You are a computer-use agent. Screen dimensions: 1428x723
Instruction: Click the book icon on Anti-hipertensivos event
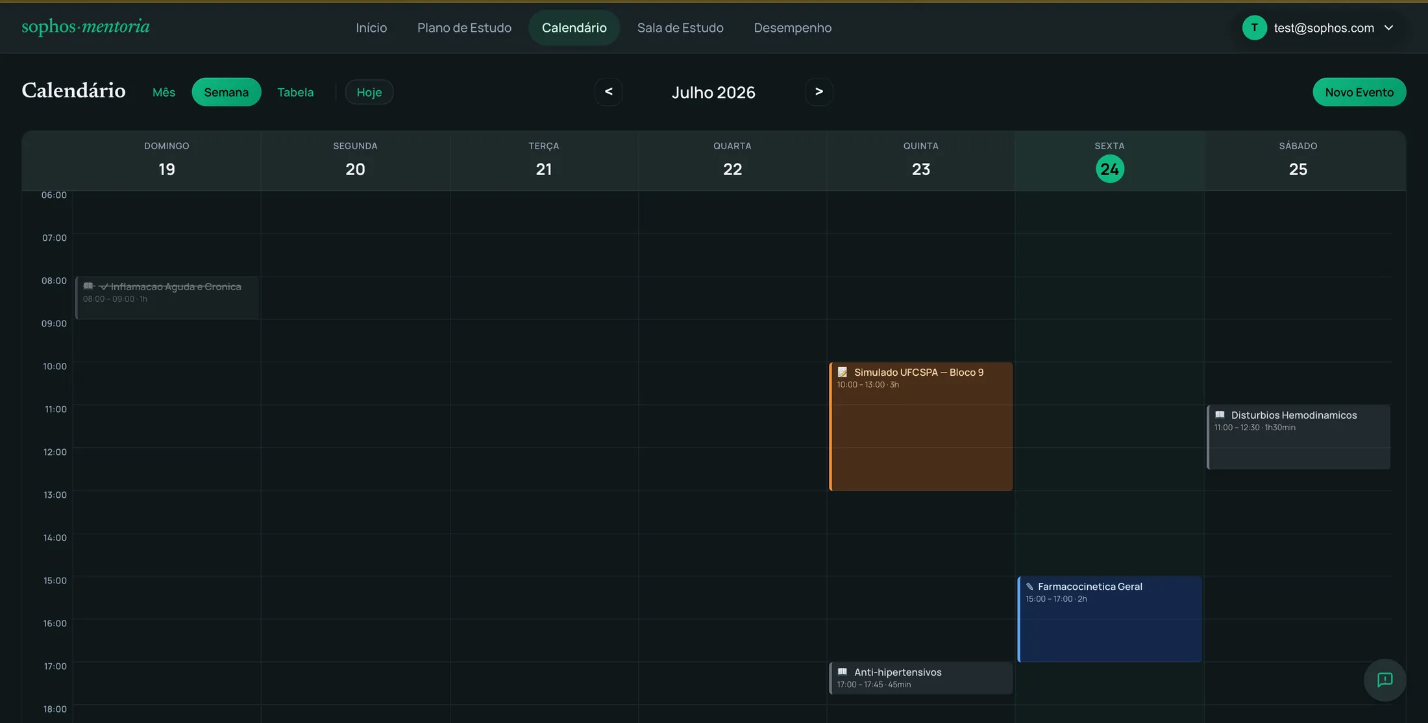(843, 672)
